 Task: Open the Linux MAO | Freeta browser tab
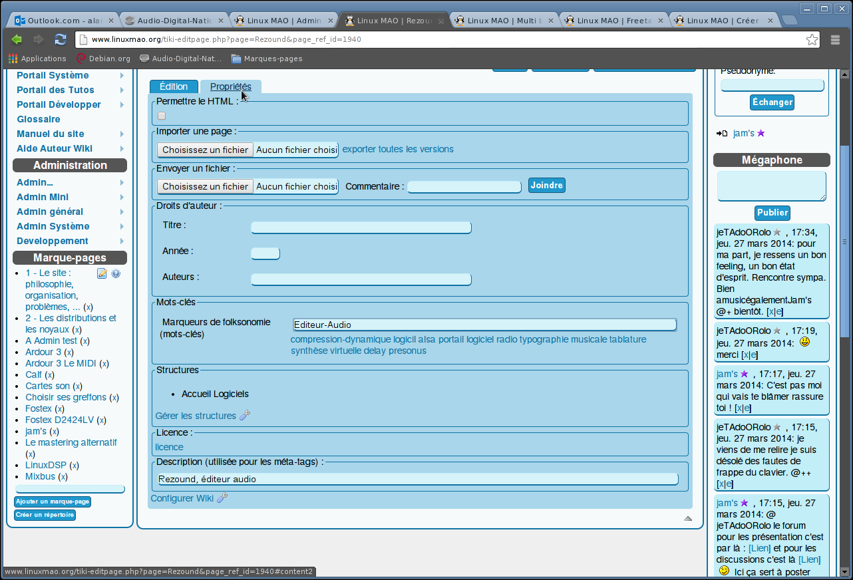[614, 21]
